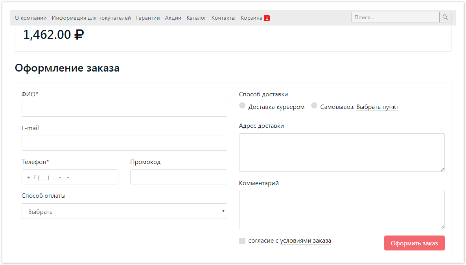466x265 pixels.
Task: Click the 1,462.00 ₽ total price
Action: tap(53, 35)
